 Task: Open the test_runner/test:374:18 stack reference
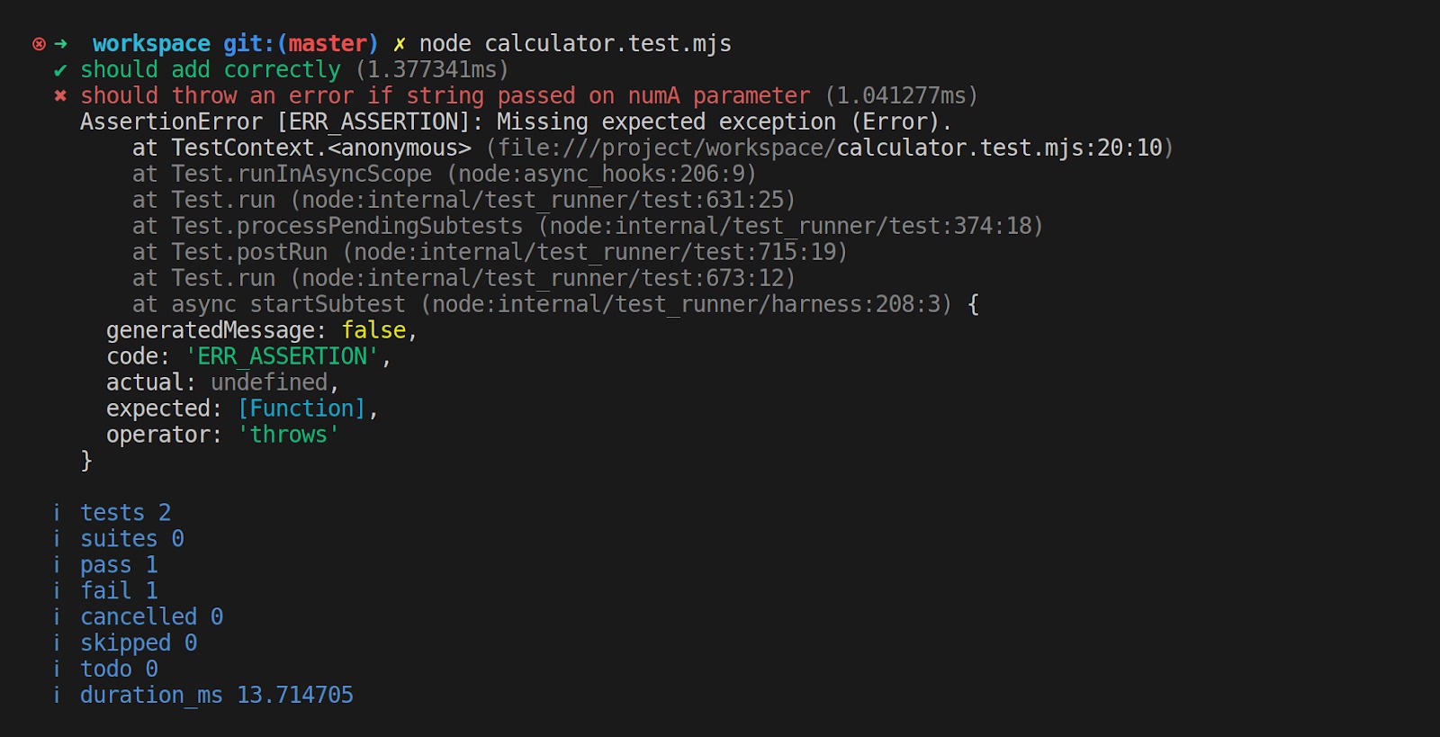coord(791,227)
